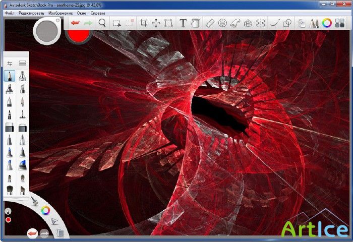
Task: Toggle the Ellipse guide
Action: click(x=222, y=23)
